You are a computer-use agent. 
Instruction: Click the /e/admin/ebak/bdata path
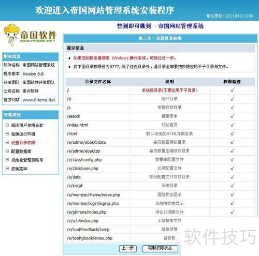[x=86, y=142]
